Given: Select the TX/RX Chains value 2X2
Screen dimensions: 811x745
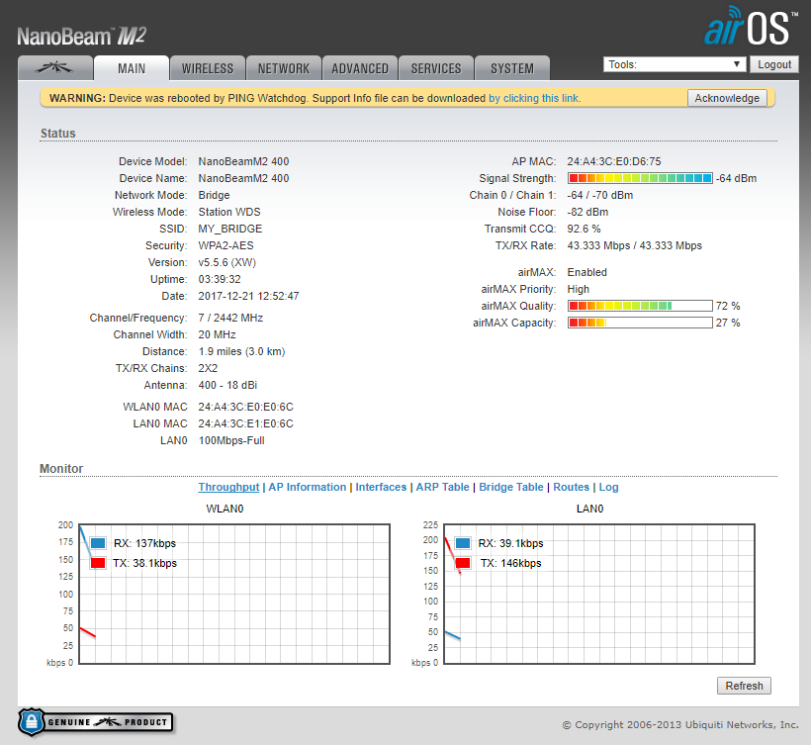Looking at the screenshot, I should tap(208, 368).
